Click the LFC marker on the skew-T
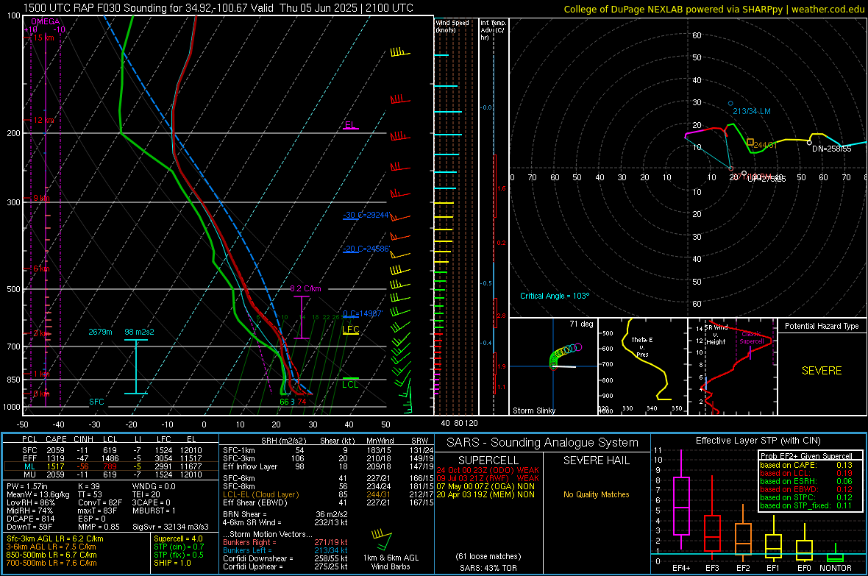This screenshot has height=576, width=868. click(x=351, y=330)
